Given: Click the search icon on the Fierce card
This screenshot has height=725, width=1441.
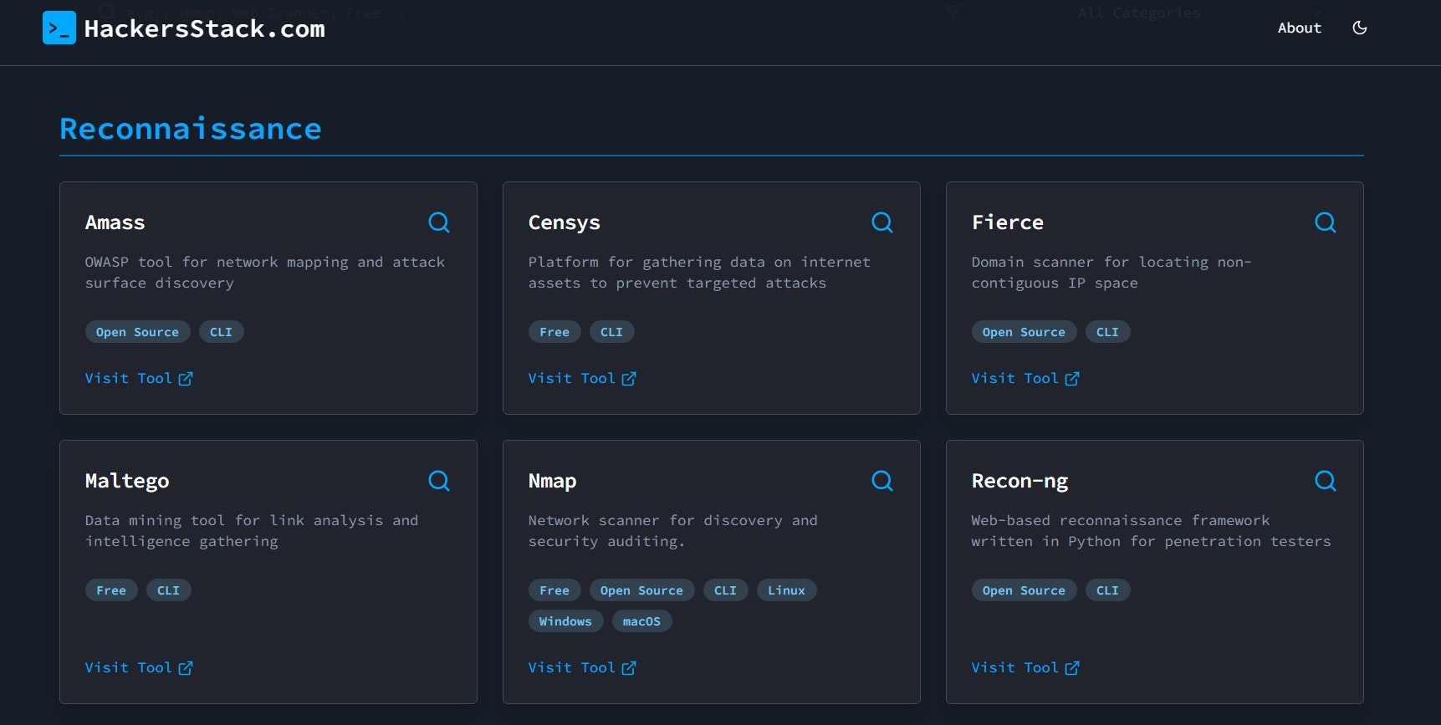Looking at the screenshot, I should pos(1326,222).
